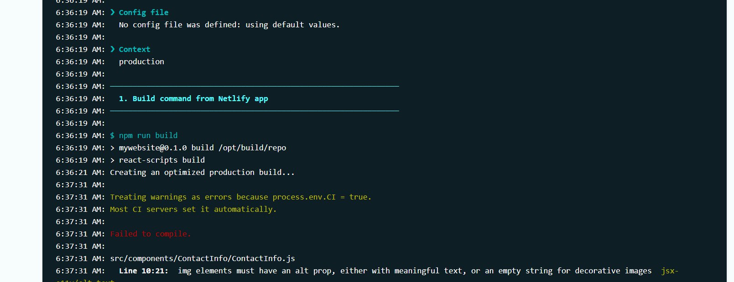Click the Config file heading text

(144, 12)
